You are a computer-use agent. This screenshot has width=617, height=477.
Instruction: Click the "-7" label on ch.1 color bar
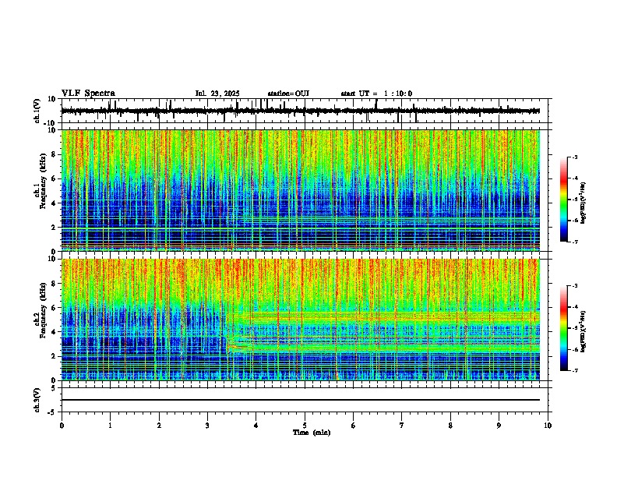point(575,242)
